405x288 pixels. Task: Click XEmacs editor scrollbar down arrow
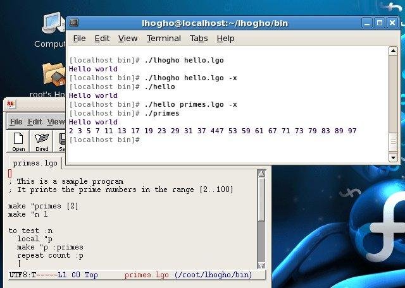pos(261,265)
